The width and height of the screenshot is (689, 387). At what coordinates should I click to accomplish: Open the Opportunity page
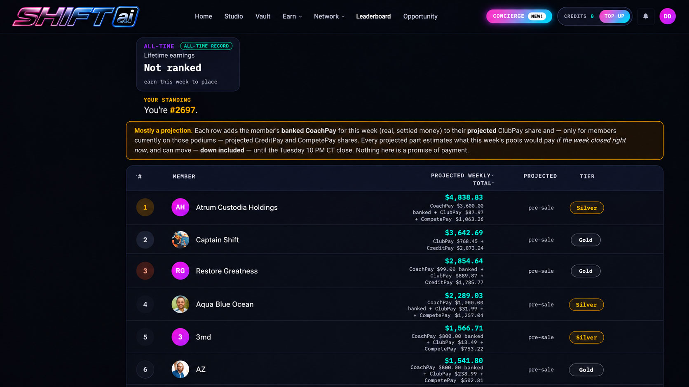[420, 16]
